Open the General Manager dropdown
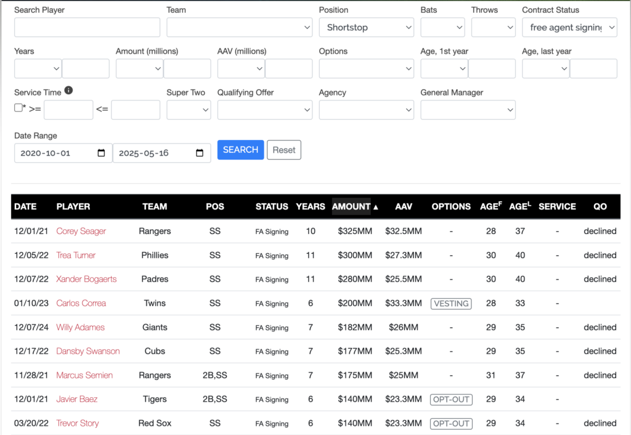Image resolution: width=631 pixels, height=435 pixels. point(468,110)
